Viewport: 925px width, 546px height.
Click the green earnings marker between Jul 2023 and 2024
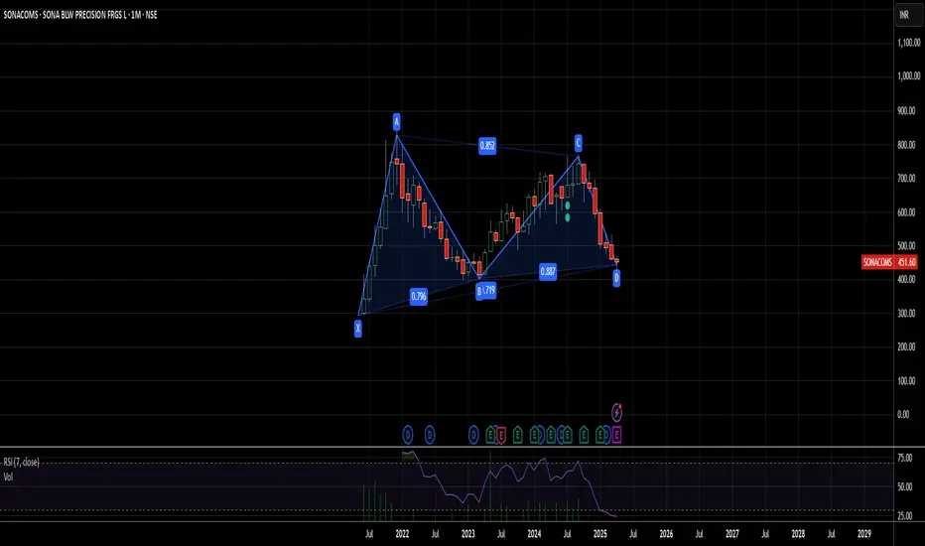pos(517,435)
